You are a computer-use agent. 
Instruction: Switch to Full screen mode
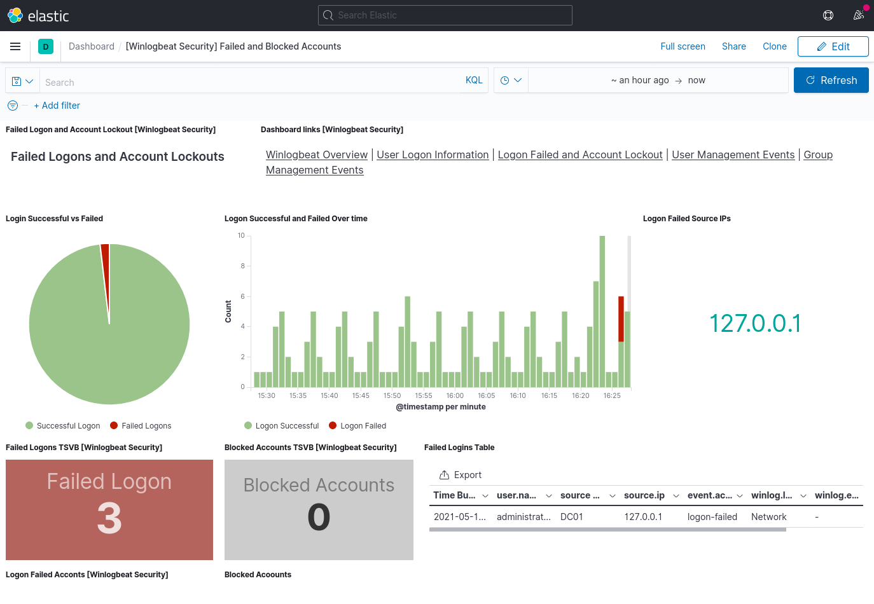point(683,46)
